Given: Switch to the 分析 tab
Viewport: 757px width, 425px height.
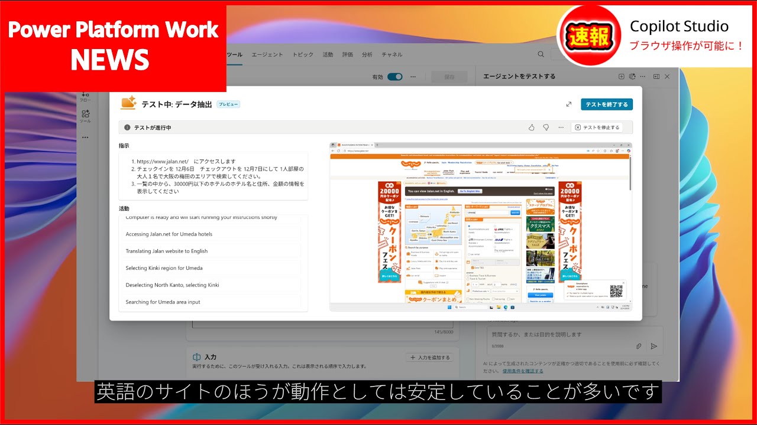Looking at the screenshot, I should [367, 54].
